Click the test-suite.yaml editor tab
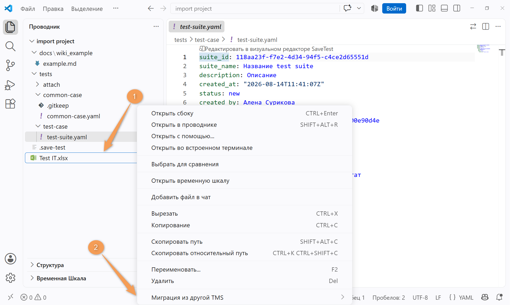 (x=197, y=27)
